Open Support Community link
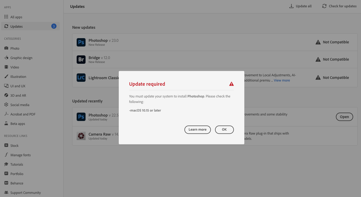Image resolution: width=361 pixels, height=197 pixels. (22, 193)
